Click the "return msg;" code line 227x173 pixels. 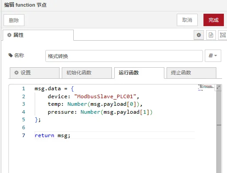pyautogui.click(x=52, y=135)
